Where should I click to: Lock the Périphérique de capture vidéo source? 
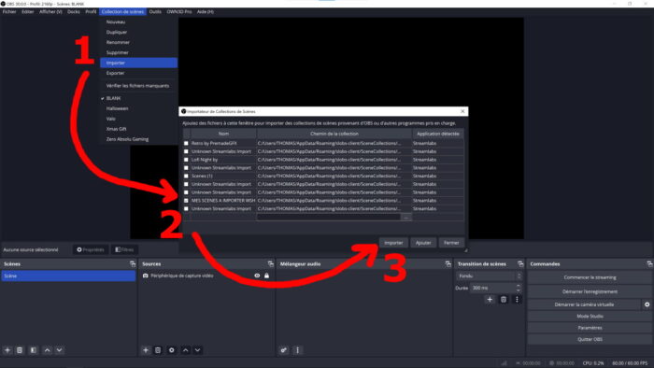pyautogui.click(x=266, y=276)
